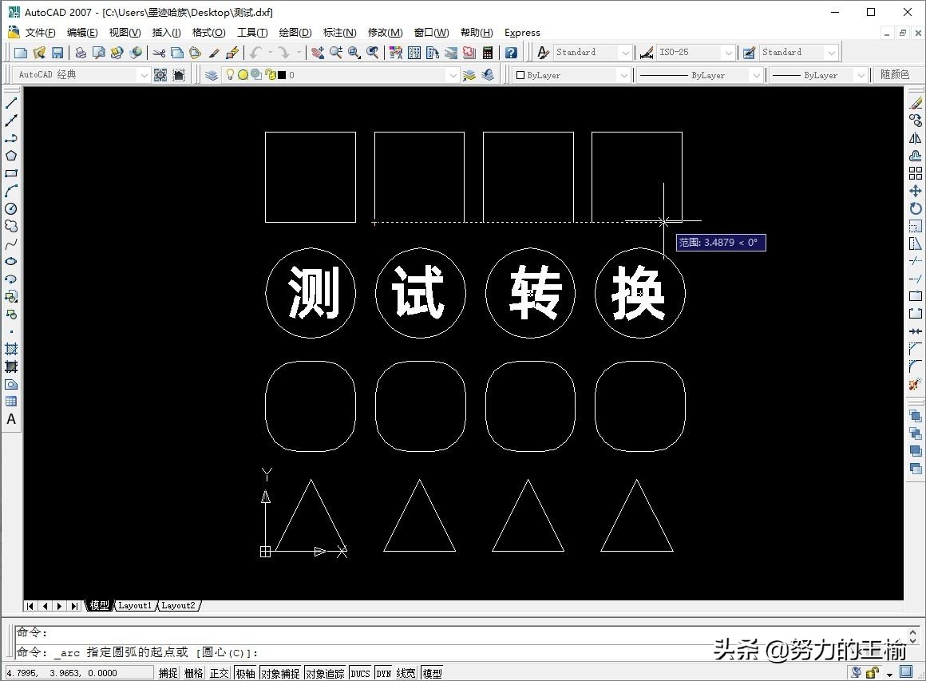926x681 pixels.
Task: Open the 绘图 menu
Action: click(295, 32)
